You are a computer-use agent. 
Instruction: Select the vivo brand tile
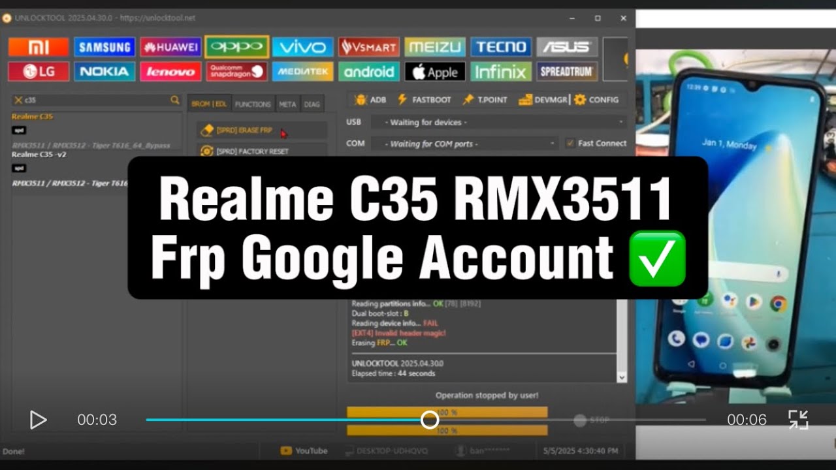(x=302, y=47)
